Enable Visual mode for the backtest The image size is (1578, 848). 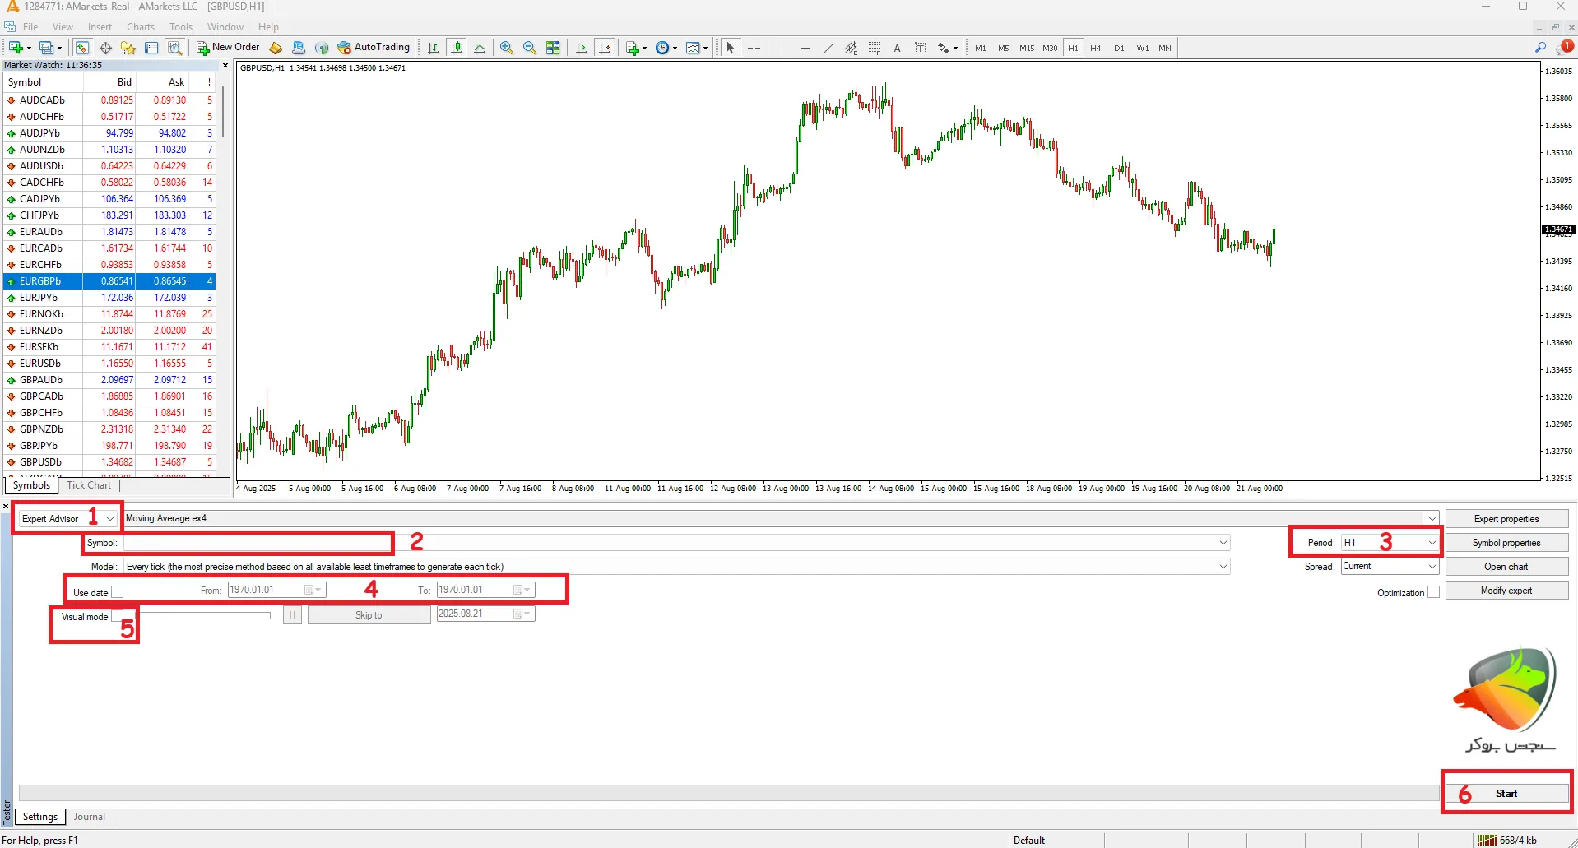tap(118, 615)
